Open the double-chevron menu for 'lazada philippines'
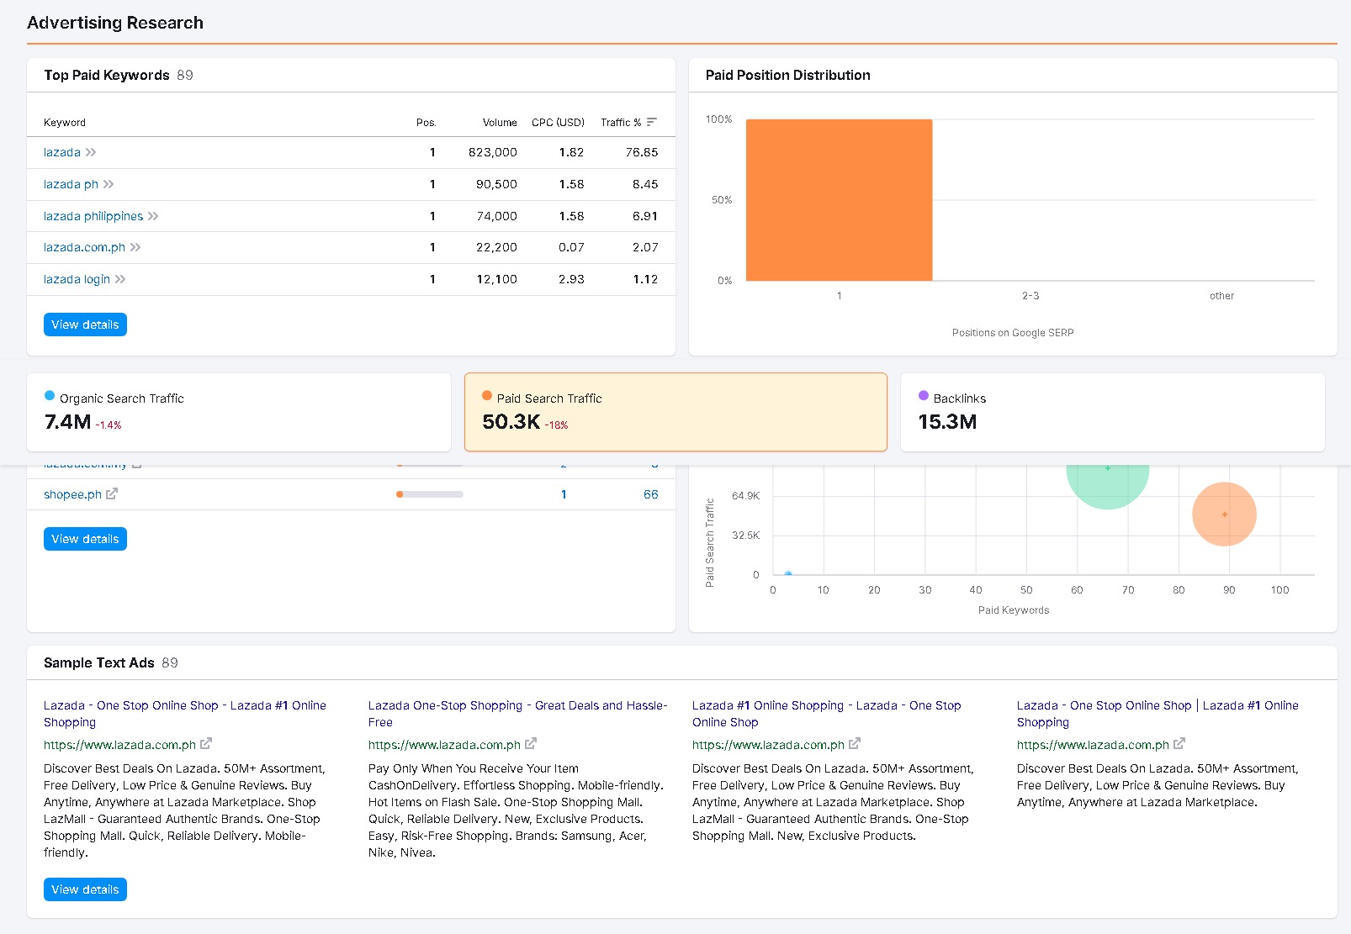The image size is (1351, 934). [153, 216]
